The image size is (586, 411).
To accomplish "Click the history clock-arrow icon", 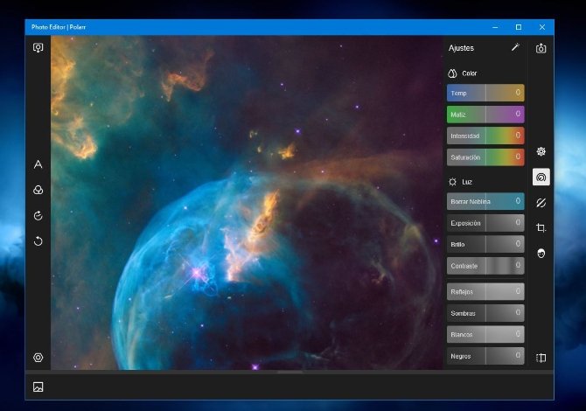I will pyautogui.click(x=38, y=216).
